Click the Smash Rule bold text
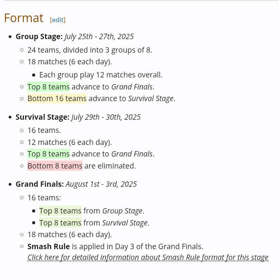279x279 pixels. click(x=48, y=246)
